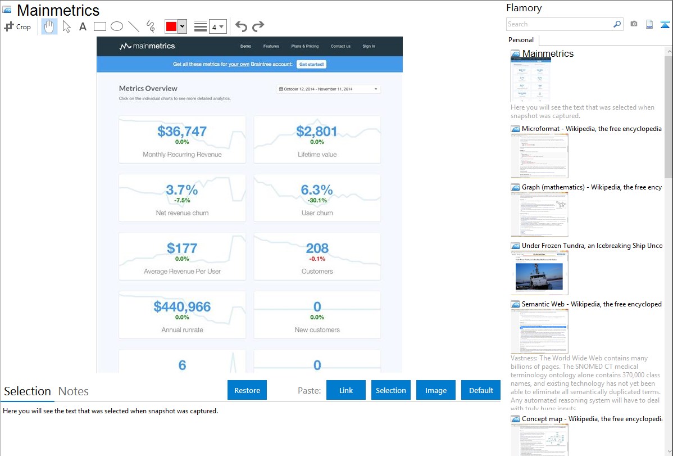This screenshot has width=673, height=456.
Task: Switch to the Notes tab
Action: click(x=73, y=391)
